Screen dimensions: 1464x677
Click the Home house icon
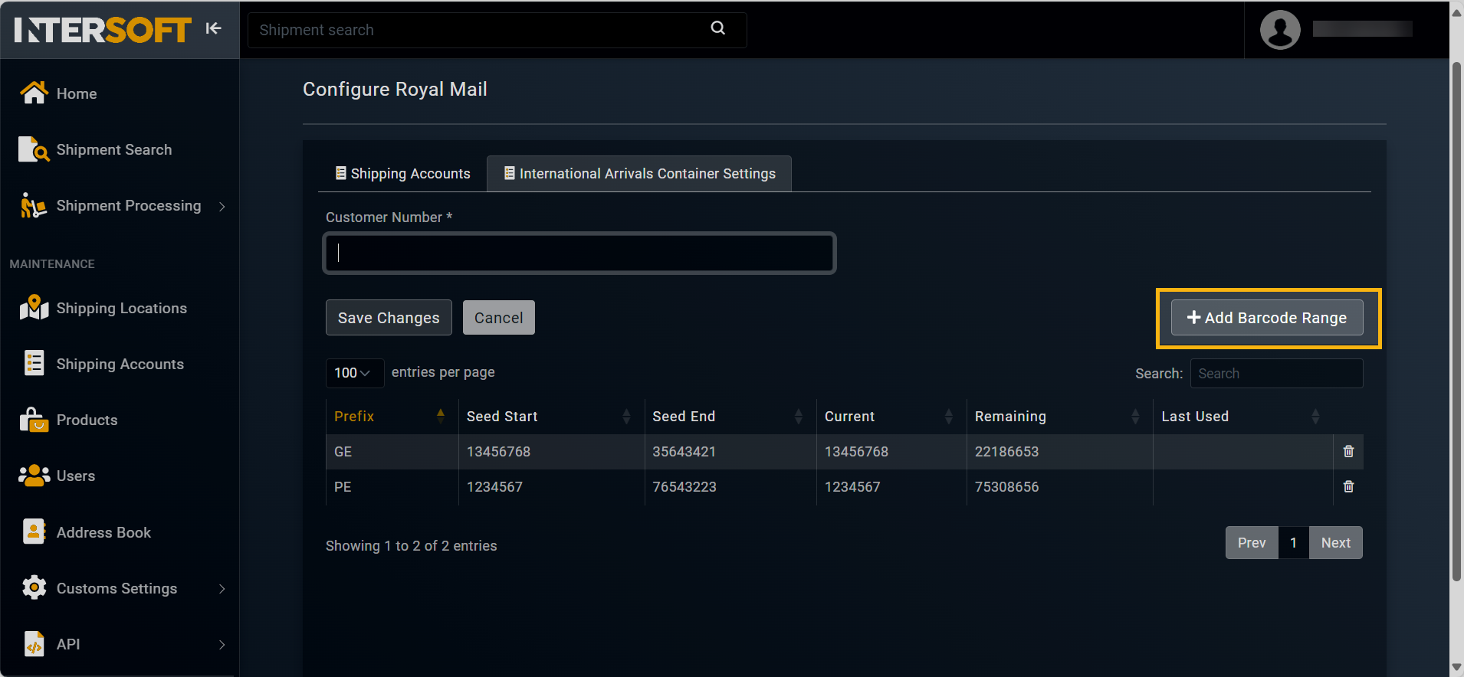pos(34,93)
